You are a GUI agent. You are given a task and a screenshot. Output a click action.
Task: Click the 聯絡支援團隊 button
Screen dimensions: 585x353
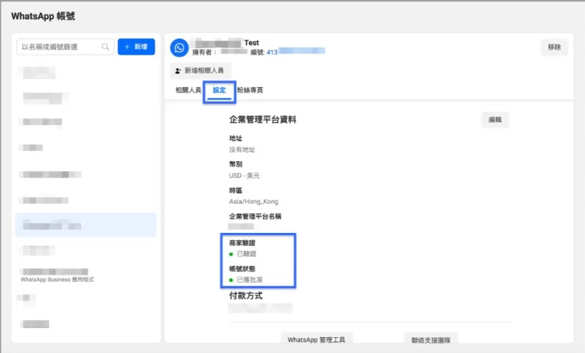pos(430,339)
